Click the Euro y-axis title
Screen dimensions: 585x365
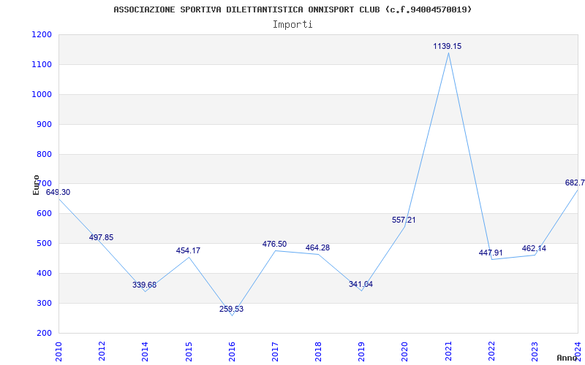[x=36, y=185]
